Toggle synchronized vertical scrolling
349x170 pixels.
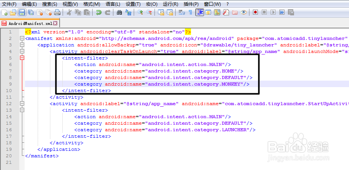point(161,12)
